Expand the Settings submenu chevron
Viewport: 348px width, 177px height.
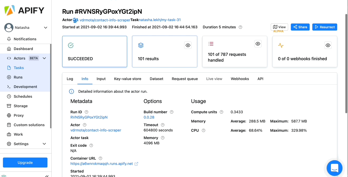44,144
